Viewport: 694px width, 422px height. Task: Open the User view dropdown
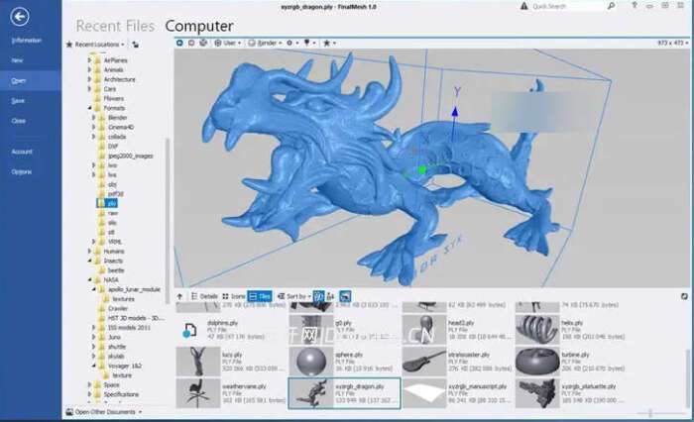coord(227,43)
